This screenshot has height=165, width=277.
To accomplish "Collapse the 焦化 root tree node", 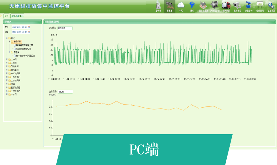I will (x=7, y=38).
